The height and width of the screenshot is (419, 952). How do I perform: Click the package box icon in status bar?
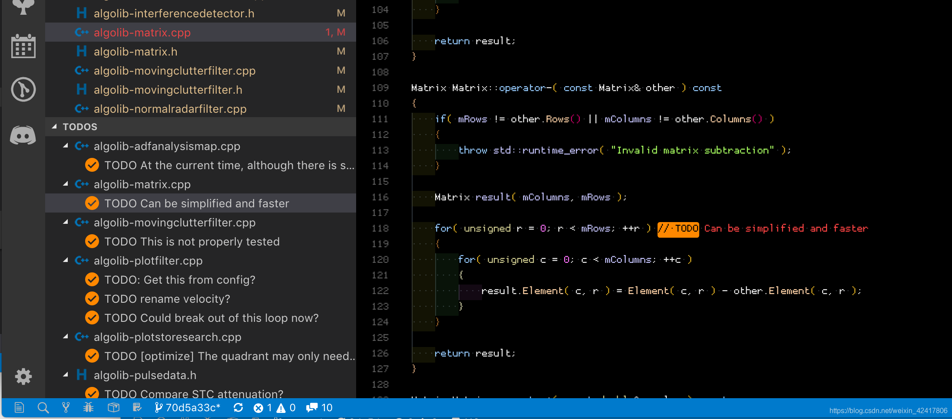click(113, 407)
